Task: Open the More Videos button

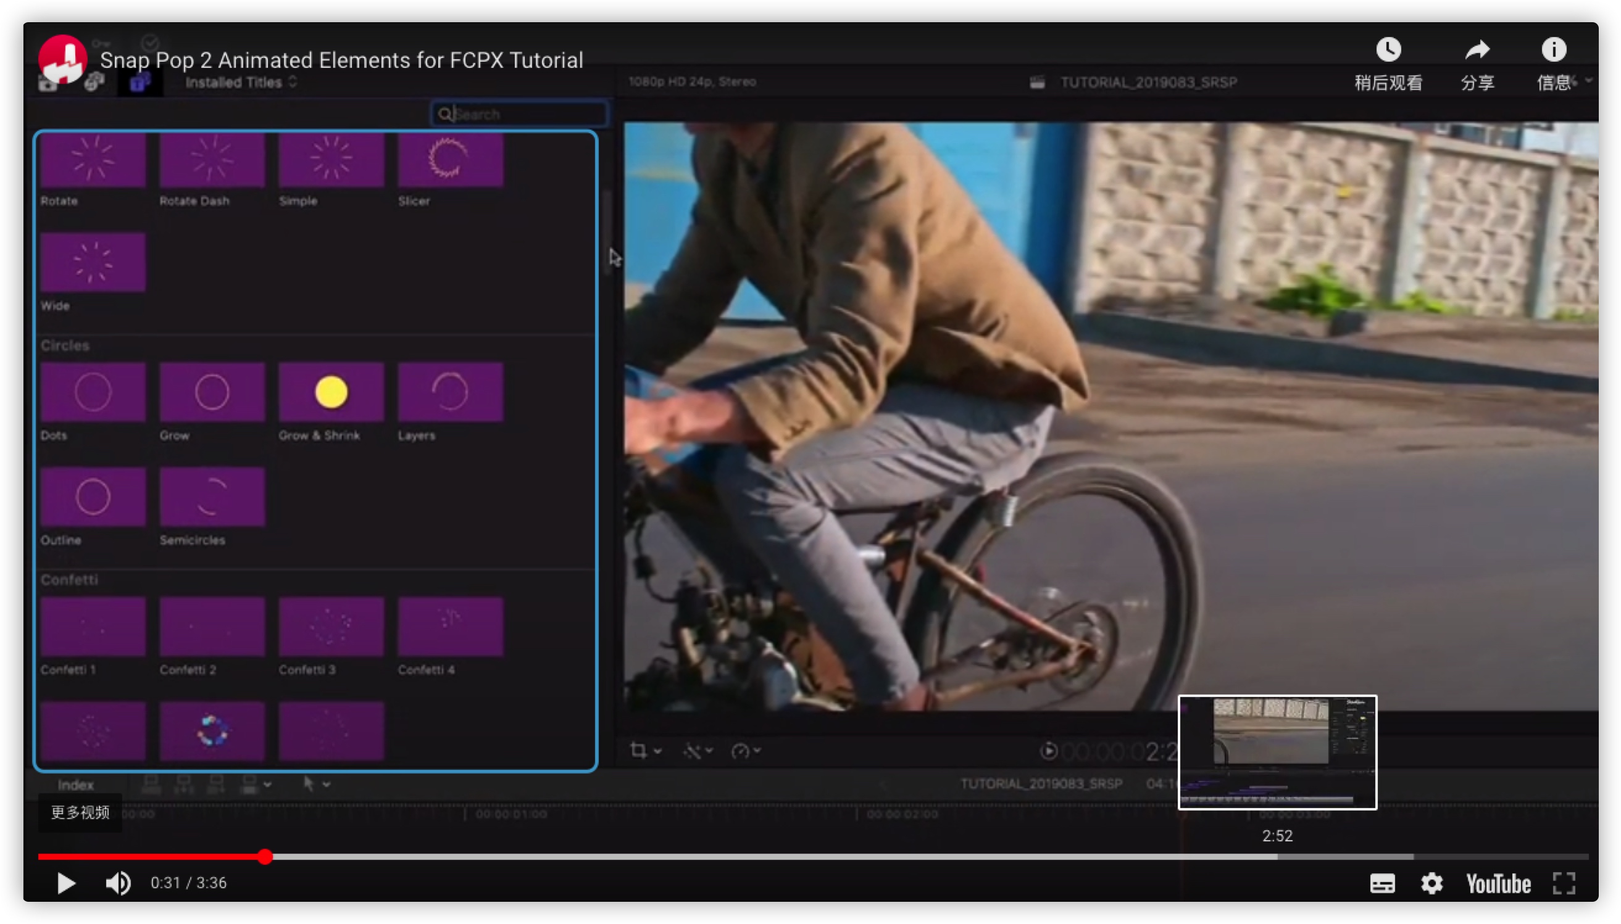Action: pyautogui.click(x=80, y=812)
